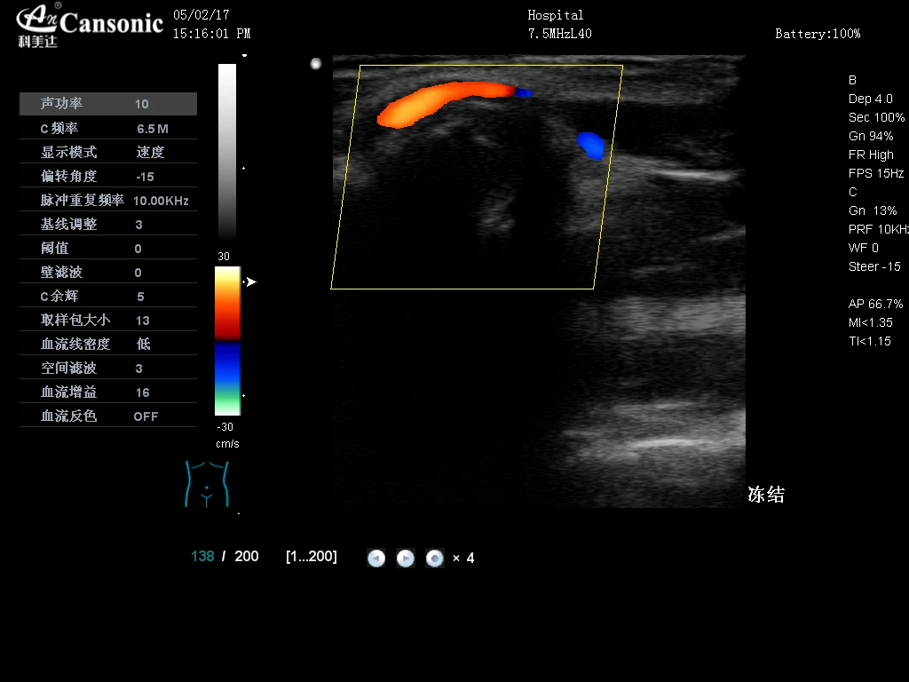Image resolution: width=909 pixels, height=682 pixels.
Task: Click the color baseline arrow marker
Action: (251, 282)
